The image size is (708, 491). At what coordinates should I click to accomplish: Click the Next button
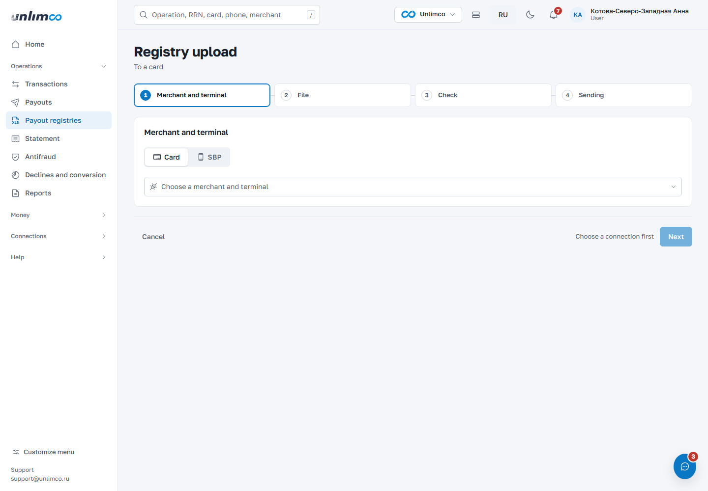(x=676, y=237)
